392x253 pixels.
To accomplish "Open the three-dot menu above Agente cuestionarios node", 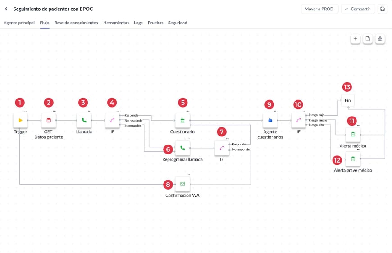I will click(276, 111).
